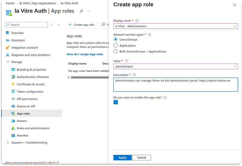Click the App roles grid icon
Viewport: 242px width, 166px height.
(x=13, y=114)
